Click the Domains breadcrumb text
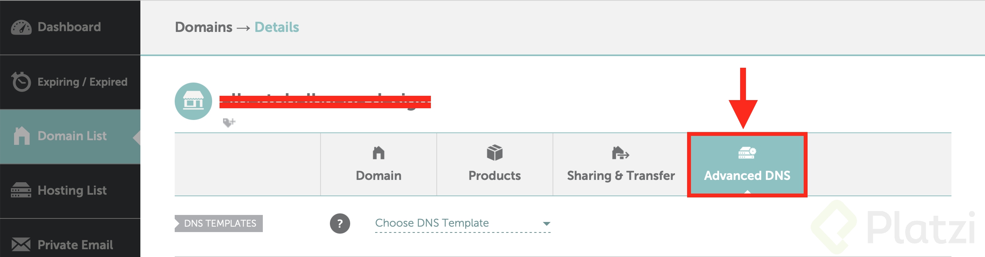Viewport: 985px width, 257px height. coord(204,27)
